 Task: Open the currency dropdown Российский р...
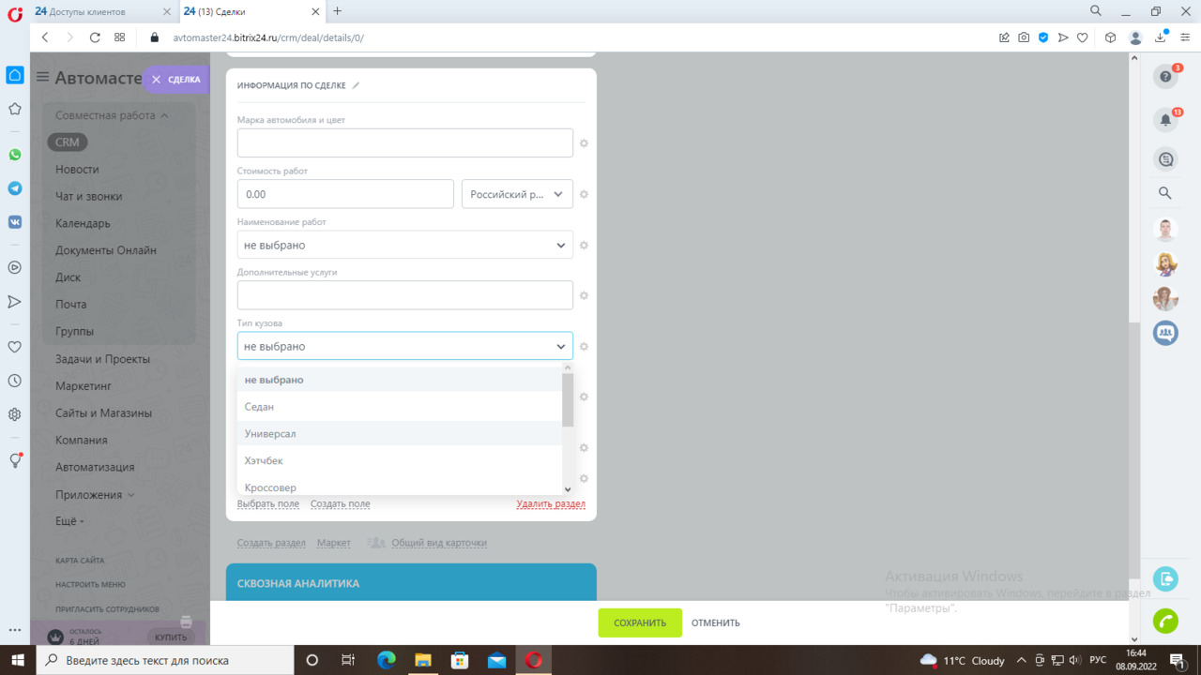(x=517, y=194)
